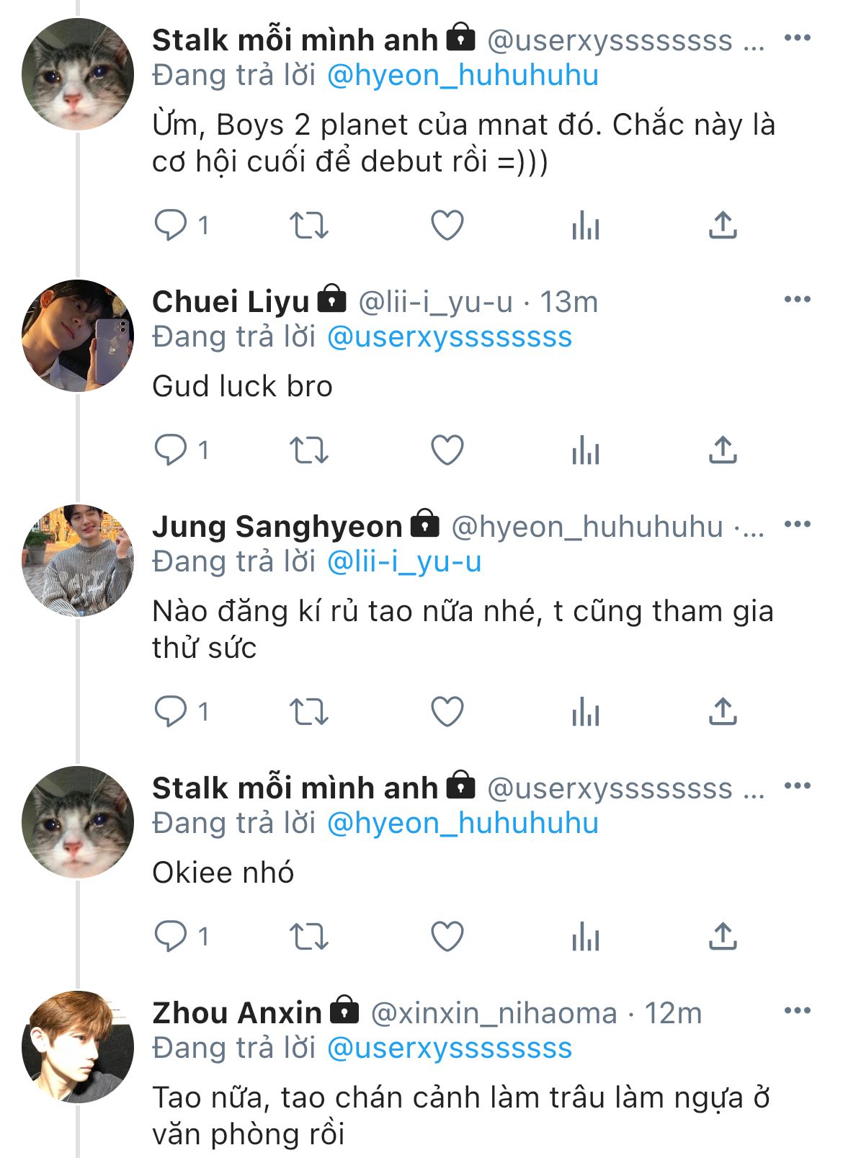
Task: Like the "Okiee nhó" reply
Action: point(447,937)
